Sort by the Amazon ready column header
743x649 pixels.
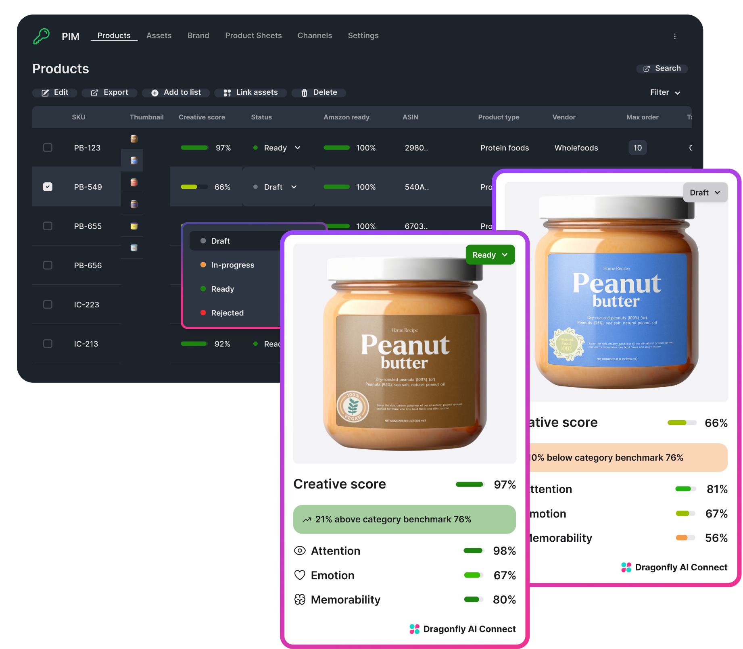click(x=346, y=117)
